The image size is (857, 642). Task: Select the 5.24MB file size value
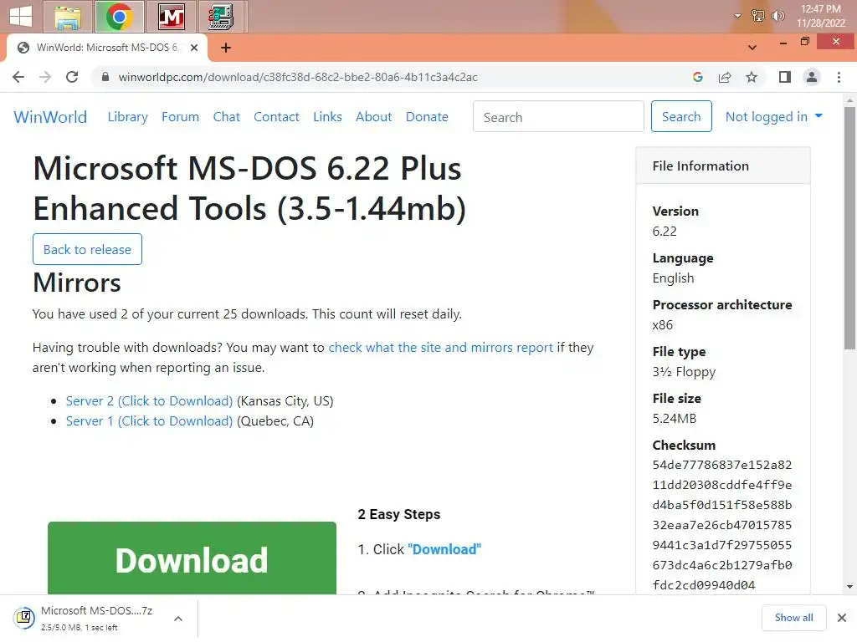coord(674,419)
